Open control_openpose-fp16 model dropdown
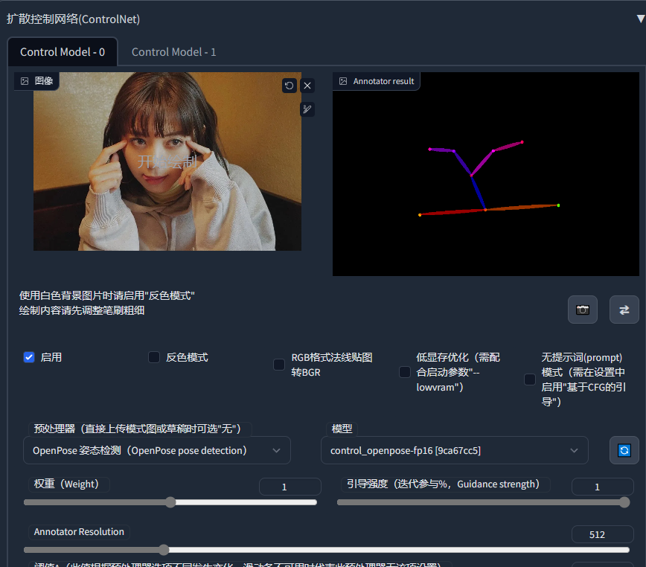Image resolution: width=646 pixels, height=567 pixels. pos(455,450)
